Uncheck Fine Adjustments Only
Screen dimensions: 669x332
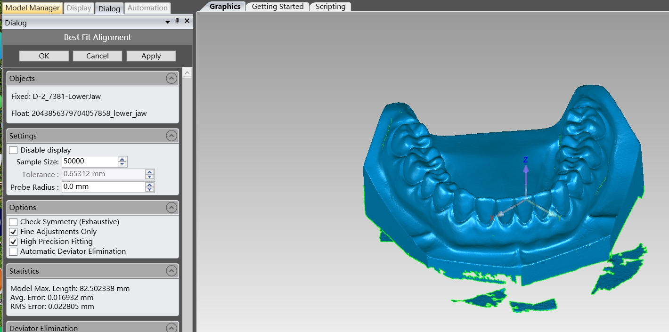(x=14, y=232)
